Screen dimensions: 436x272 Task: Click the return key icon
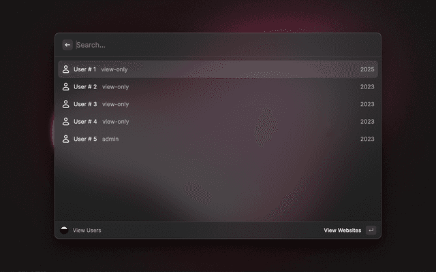[371, 230]
